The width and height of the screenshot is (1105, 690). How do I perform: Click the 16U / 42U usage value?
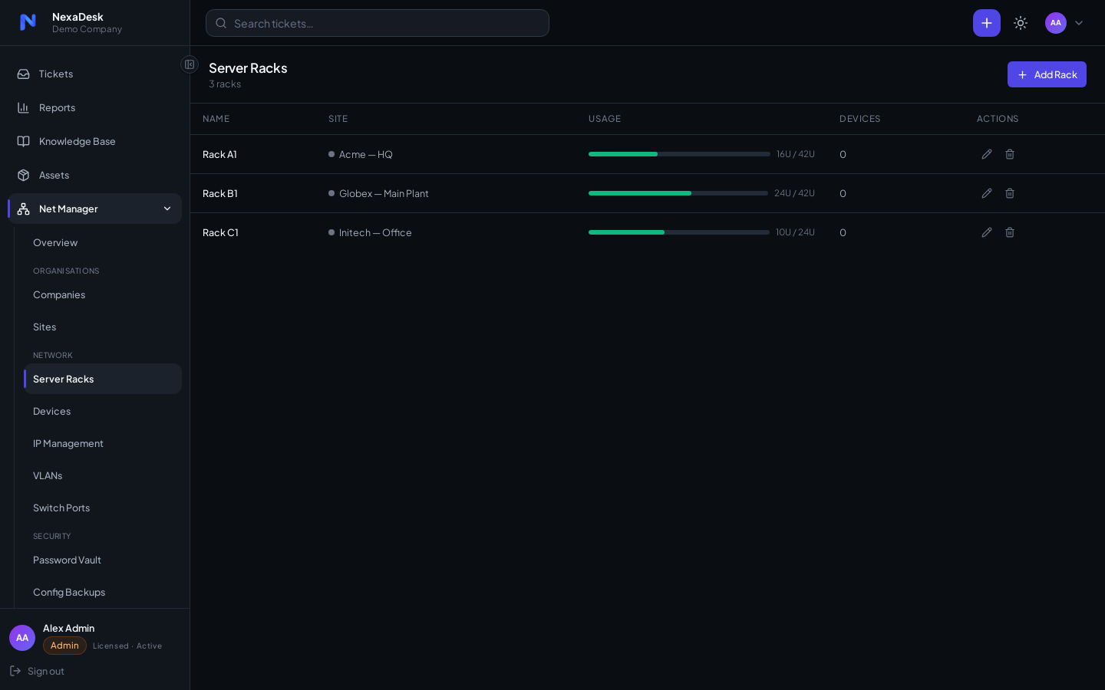796,155
